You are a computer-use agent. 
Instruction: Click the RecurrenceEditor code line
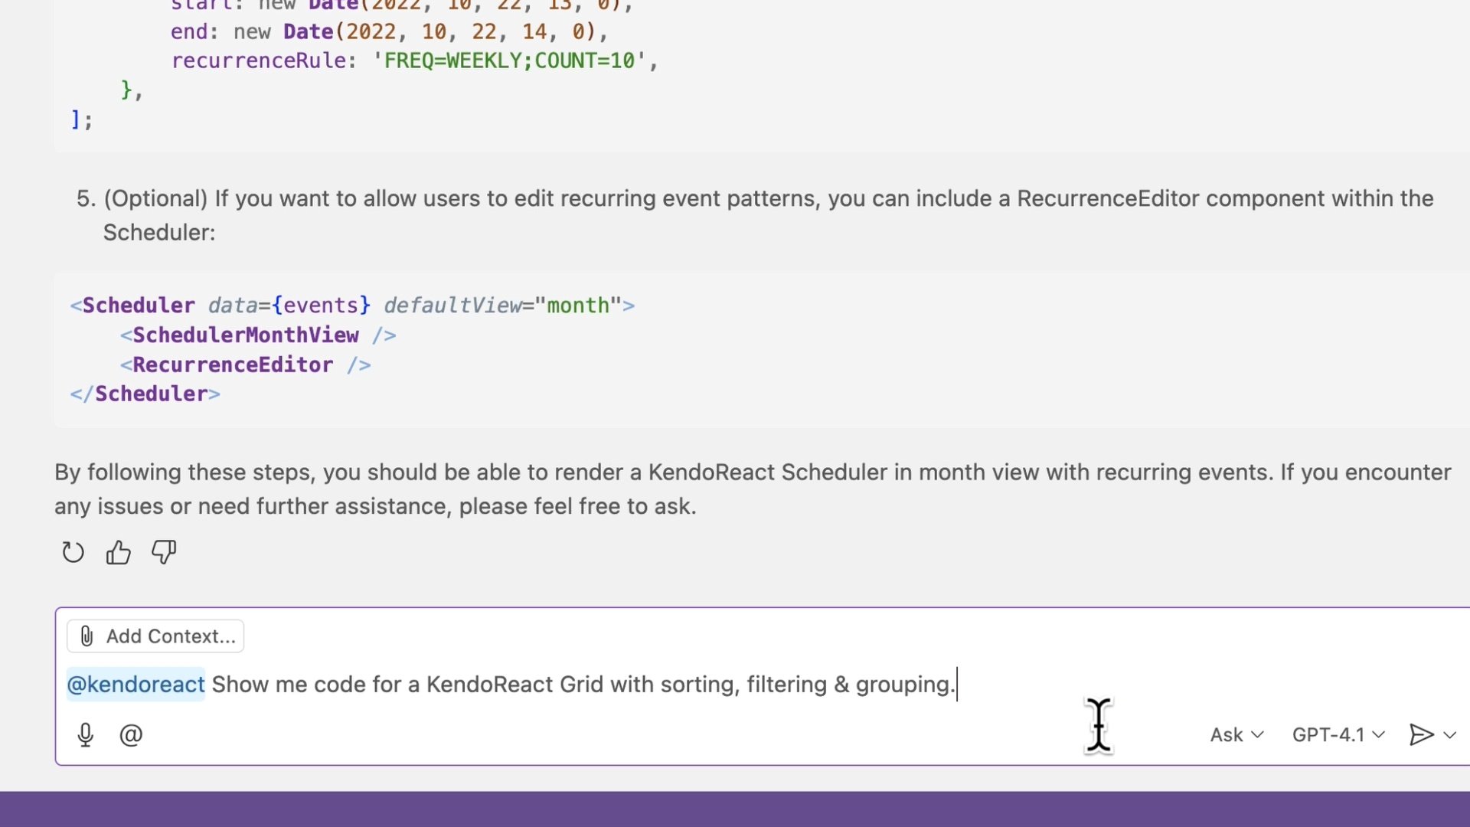(245, 364)
